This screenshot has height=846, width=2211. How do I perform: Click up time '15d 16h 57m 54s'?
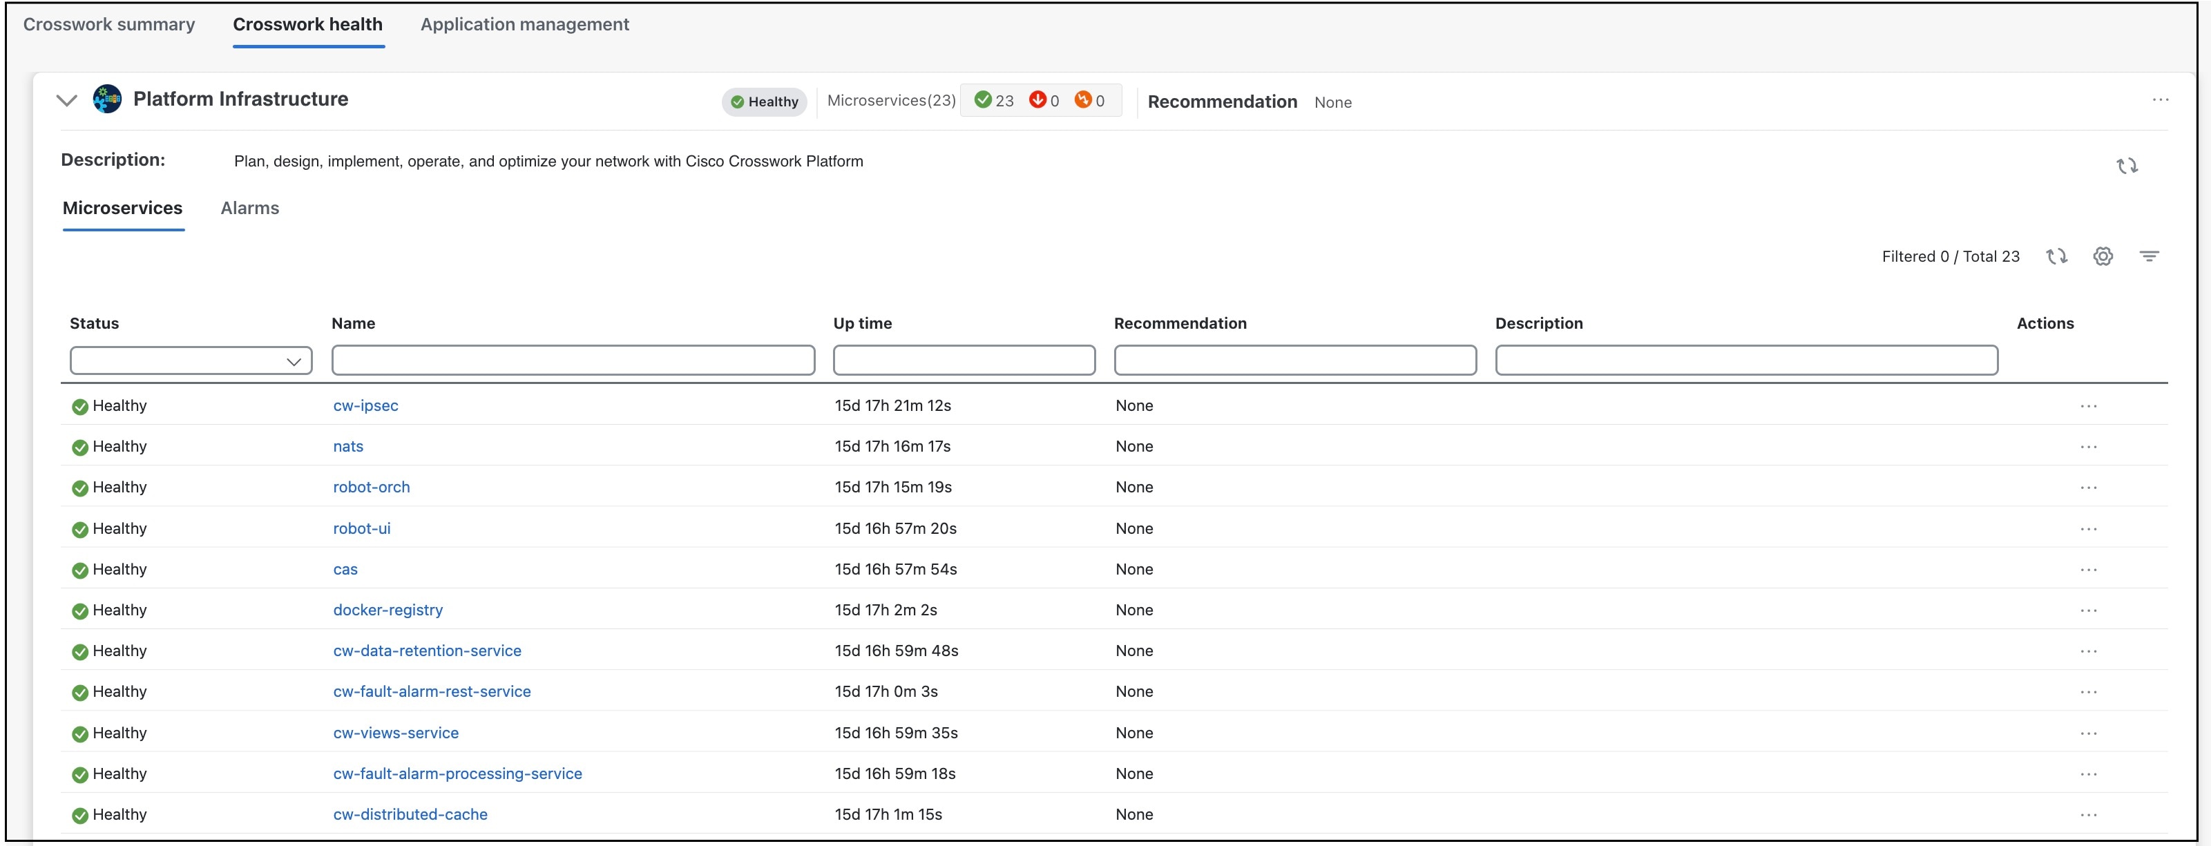[895, 570]
